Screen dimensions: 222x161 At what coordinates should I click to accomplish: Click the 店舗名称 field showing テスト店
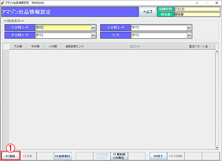click(197, 9)
